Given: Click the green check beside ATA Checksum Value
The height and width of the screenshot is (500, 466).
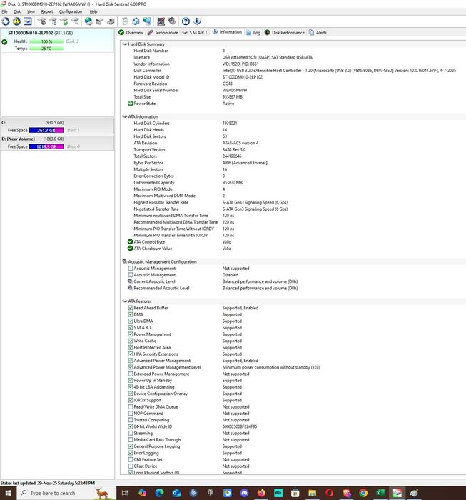Looking at the screenshot, I should click(130, 249).
